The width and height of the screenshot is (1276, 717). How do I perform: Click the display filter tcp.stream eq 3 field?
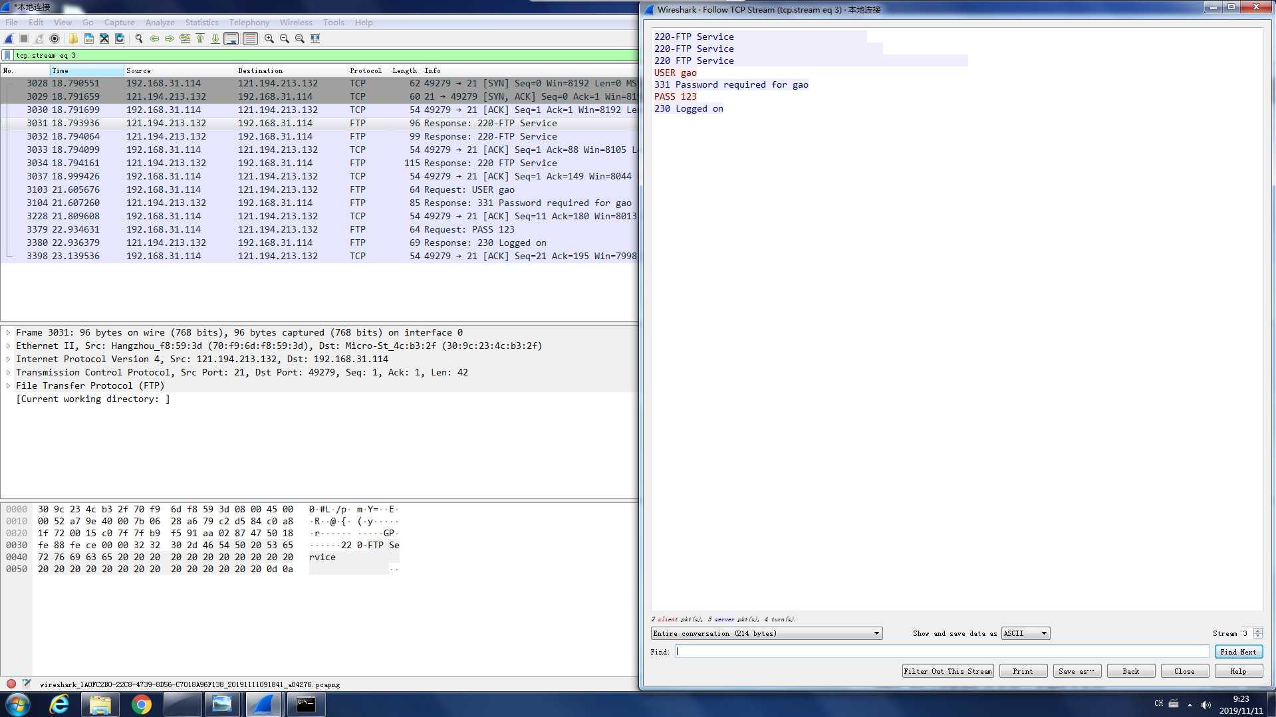[x=326, y=55]
